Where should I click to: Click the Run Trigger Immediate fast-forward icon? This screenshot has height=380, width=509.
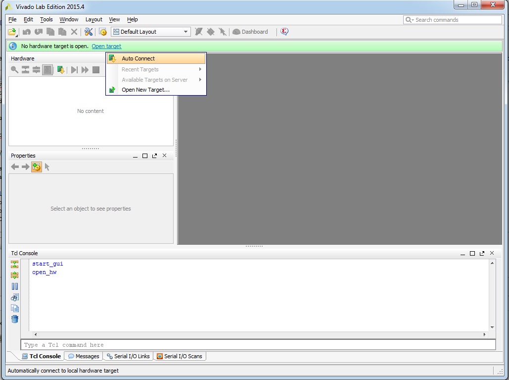pos(85,70)
